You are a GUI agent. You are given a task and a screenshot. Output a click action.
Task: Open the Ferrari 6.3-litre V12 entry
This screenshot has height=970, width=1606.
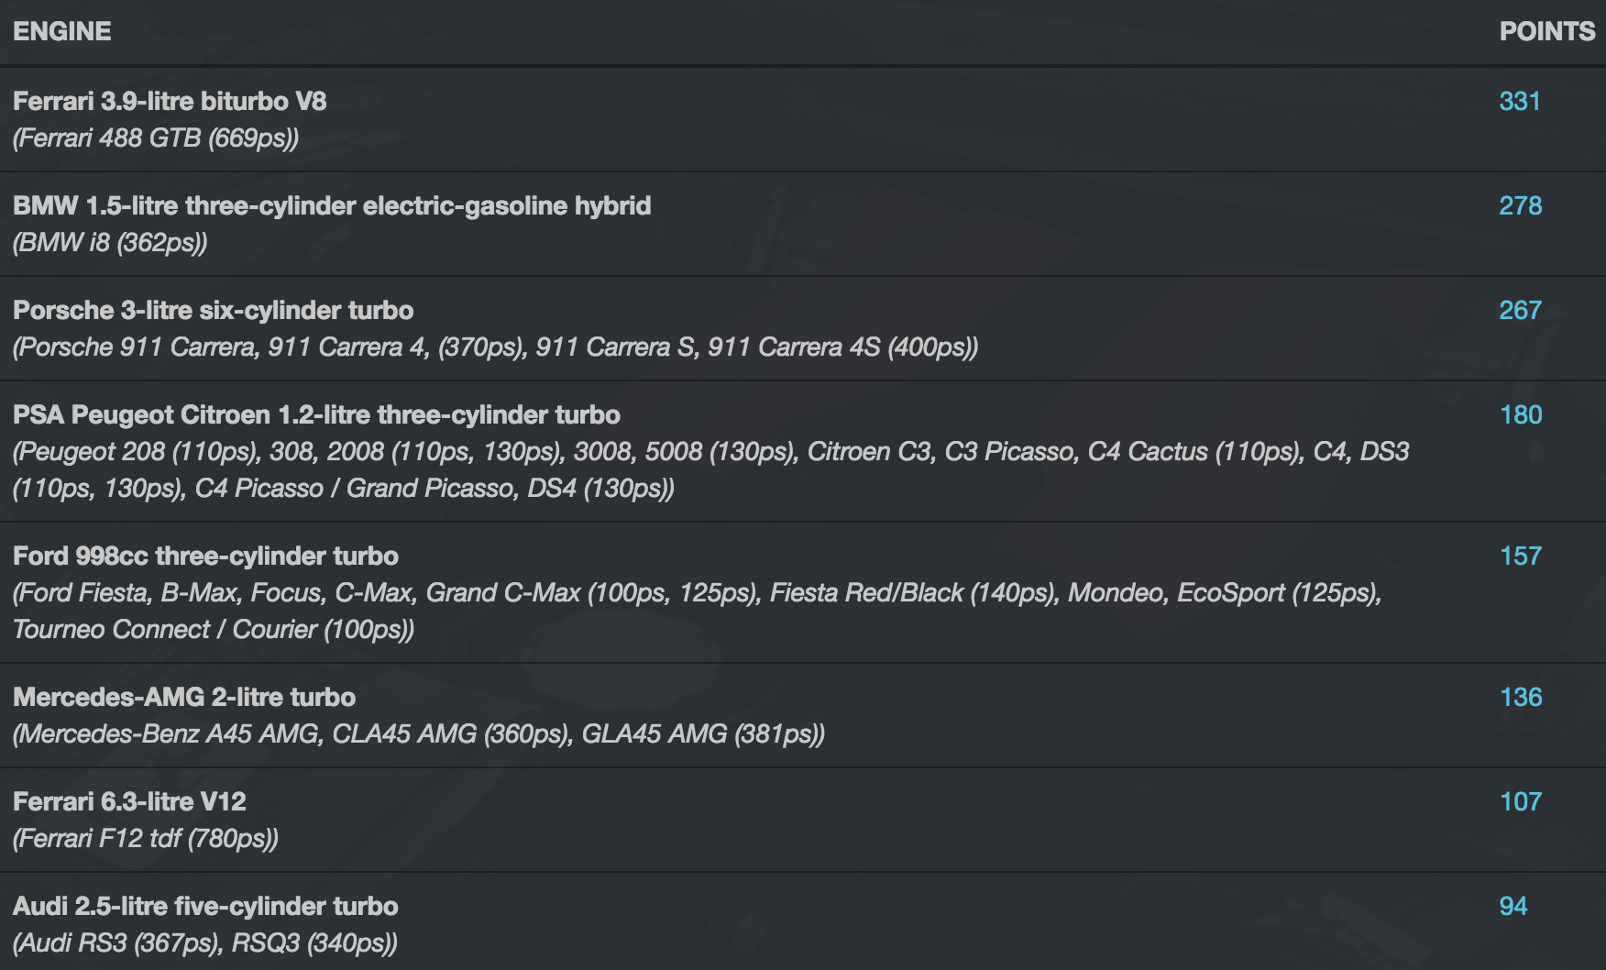click(129, 801)
